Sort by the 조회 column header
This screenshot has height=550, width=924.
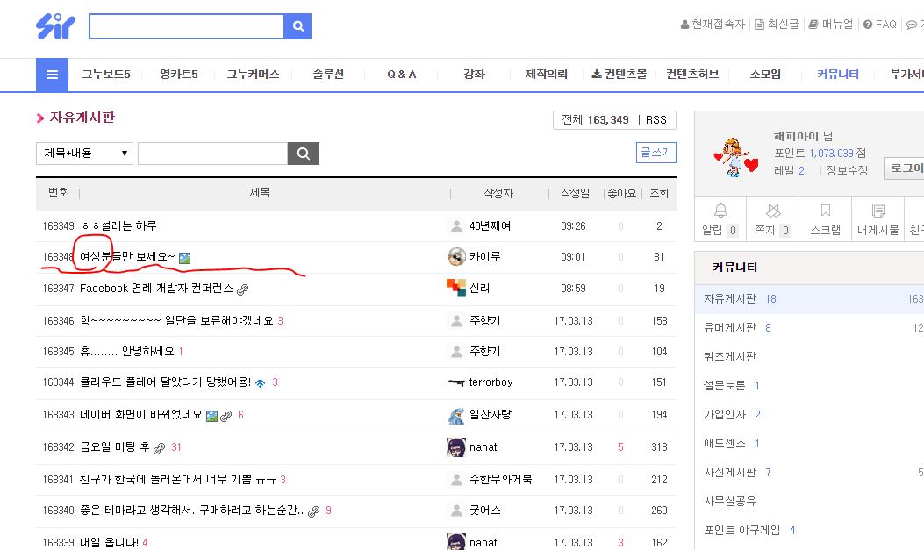[658, 193]
